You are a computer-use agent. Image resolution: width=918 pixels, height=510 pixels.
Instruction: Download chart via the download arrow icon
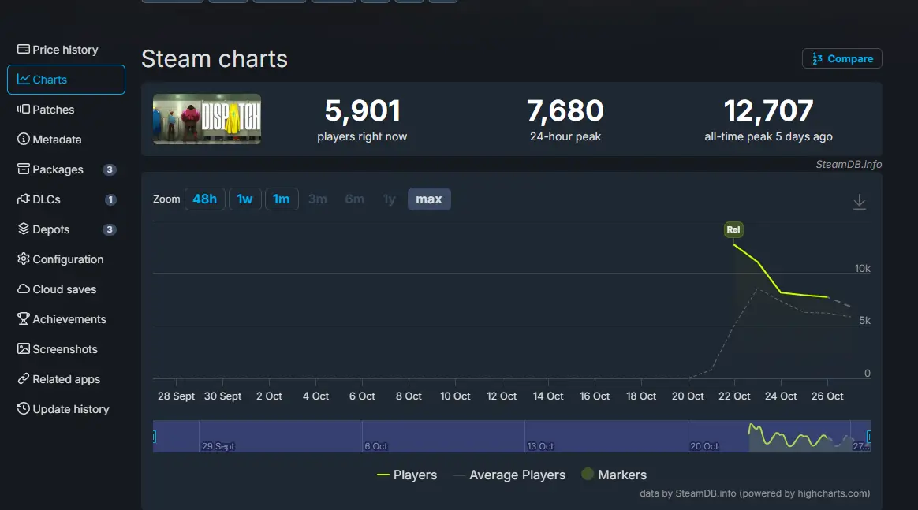coord(860,202)
